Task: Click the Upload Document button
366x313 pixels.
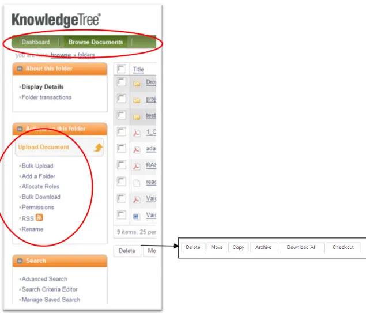Action: click(59, 147)
